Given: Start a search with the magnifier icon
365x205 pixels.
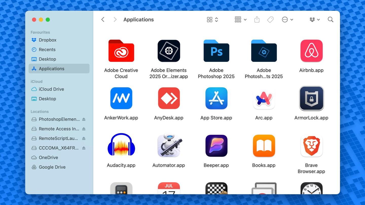Looking at the screenshot, I should [330, 19].
